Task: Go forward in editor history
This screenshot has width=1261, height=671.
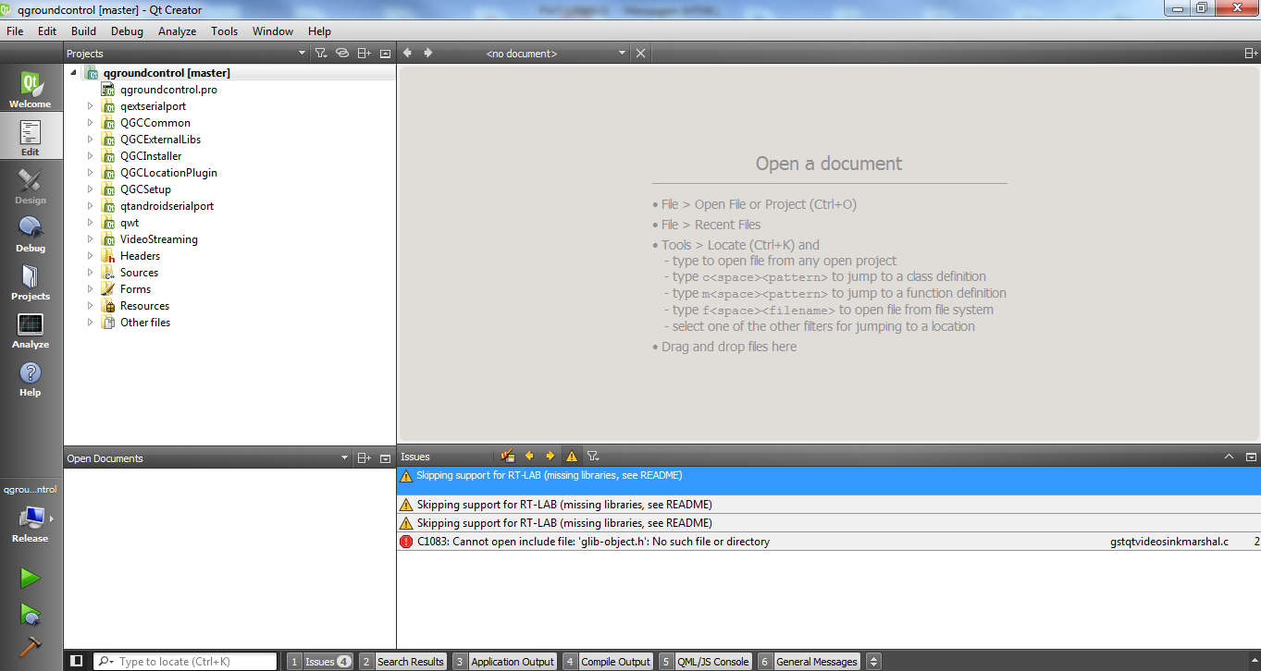Action: (x=427, y=53)
